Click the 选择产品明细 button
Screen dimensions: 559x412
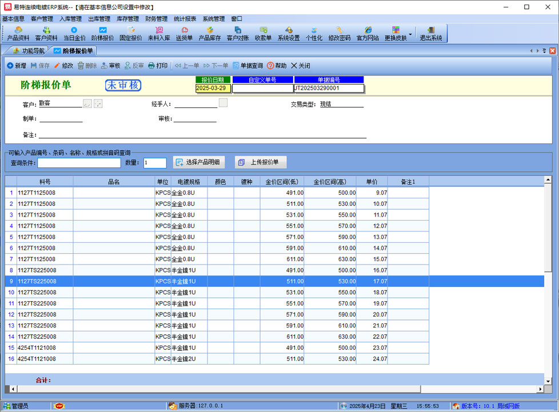[x=199, y=162]
